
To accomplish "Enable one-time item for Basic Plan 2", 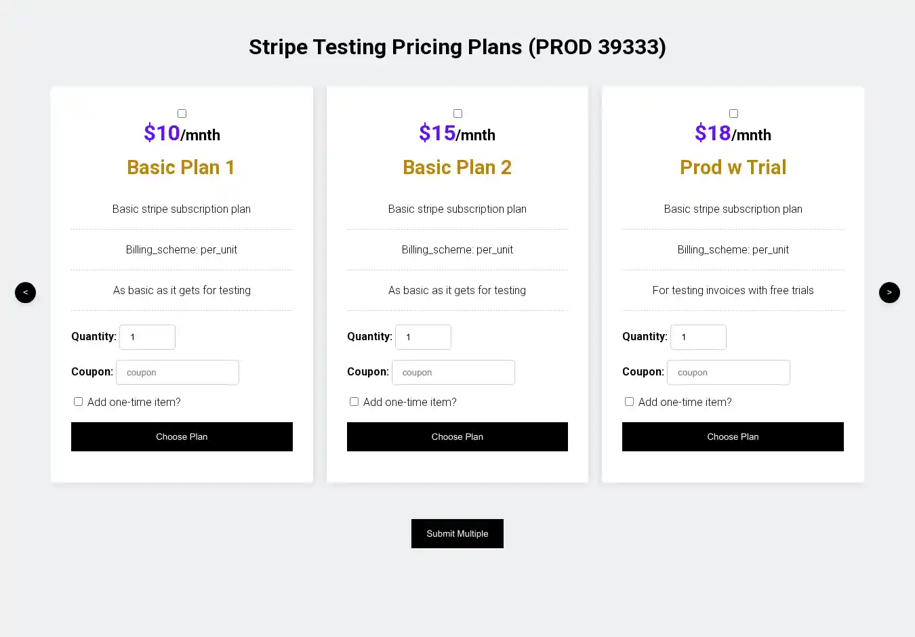I will point(354,402).
